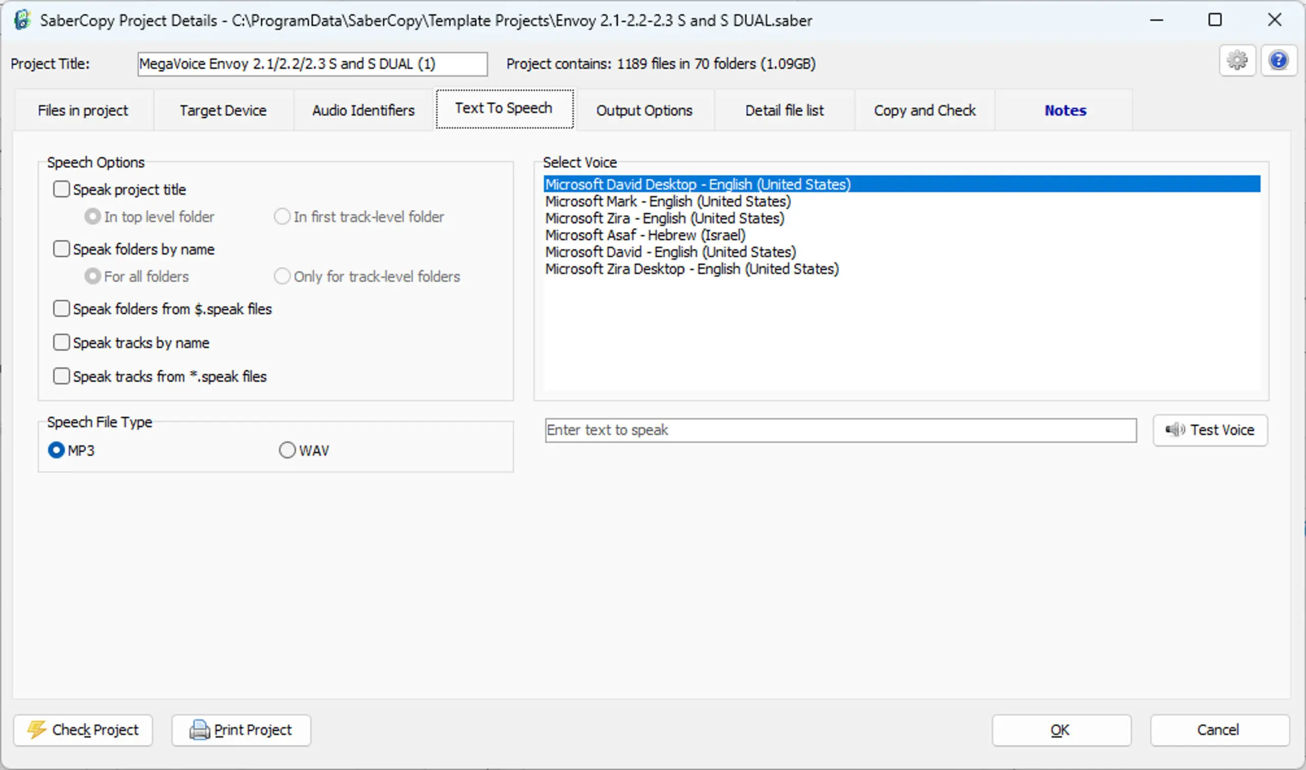Select the Text To Speech tab
The height and width of the screenshot is (770, 1306).
point(504,108)
